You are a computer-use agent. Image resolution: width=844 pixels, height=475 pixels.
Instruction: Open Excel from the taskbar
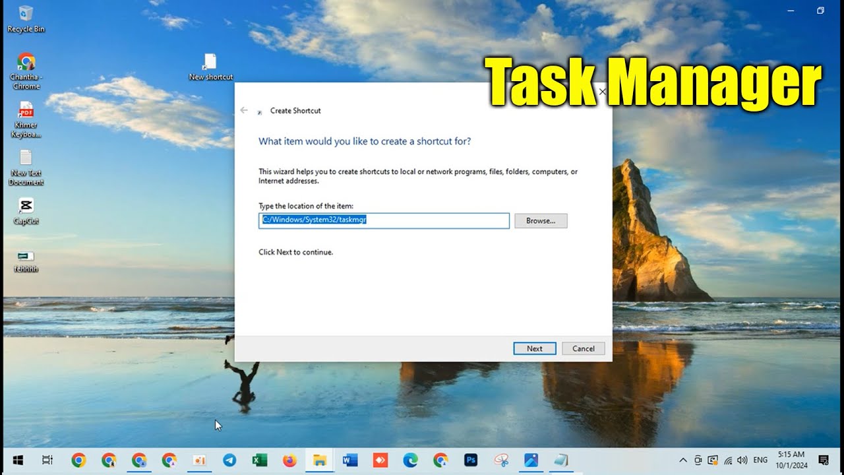click(x=260, y=460)
